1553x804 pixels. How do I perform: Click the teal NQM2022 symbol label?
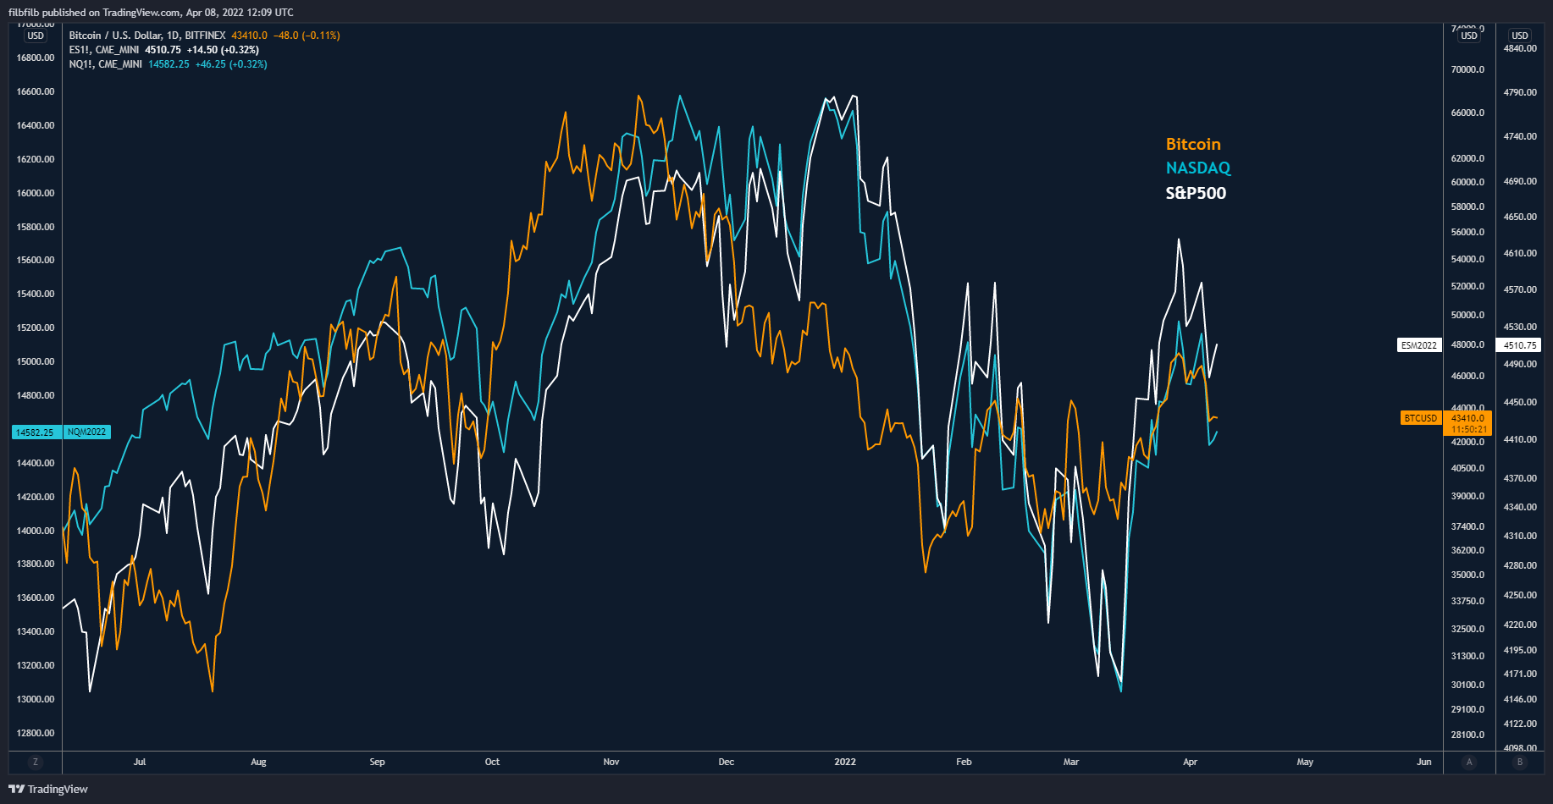coord(87,432)
